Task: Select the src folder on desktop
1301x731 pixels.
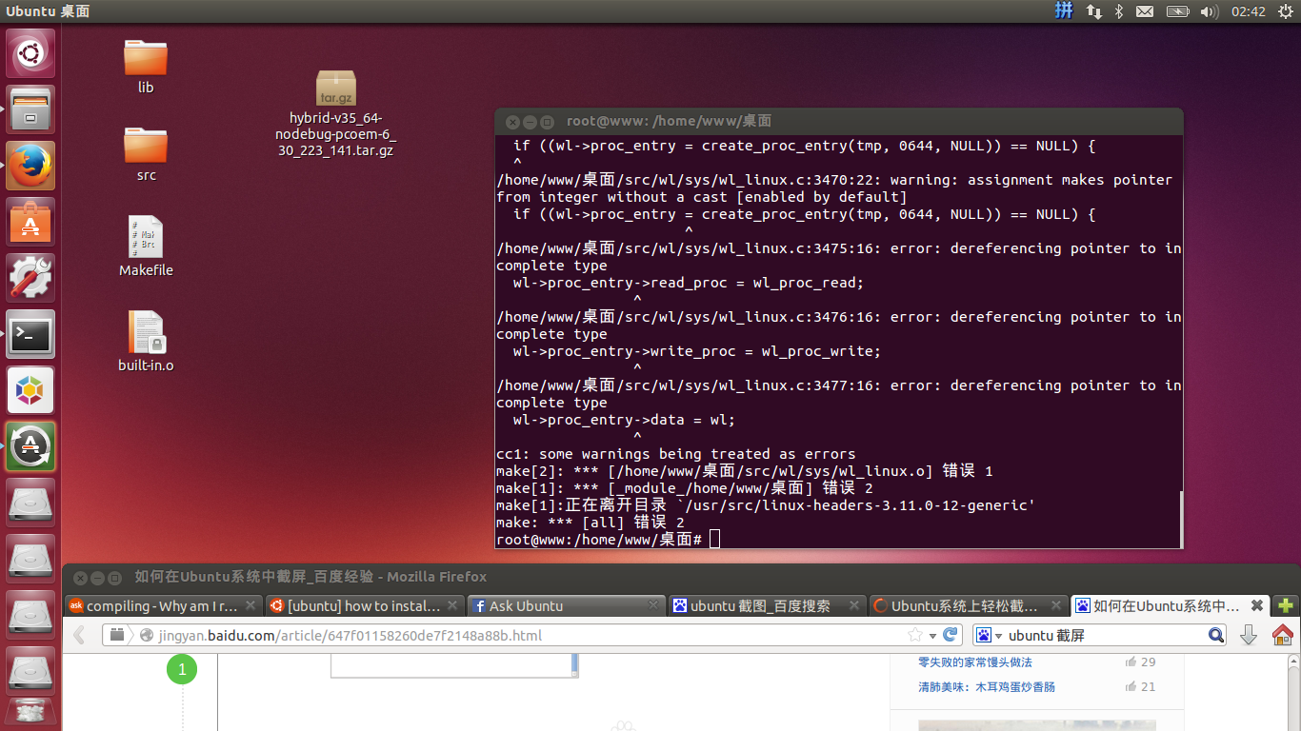Action: (145, 153)
